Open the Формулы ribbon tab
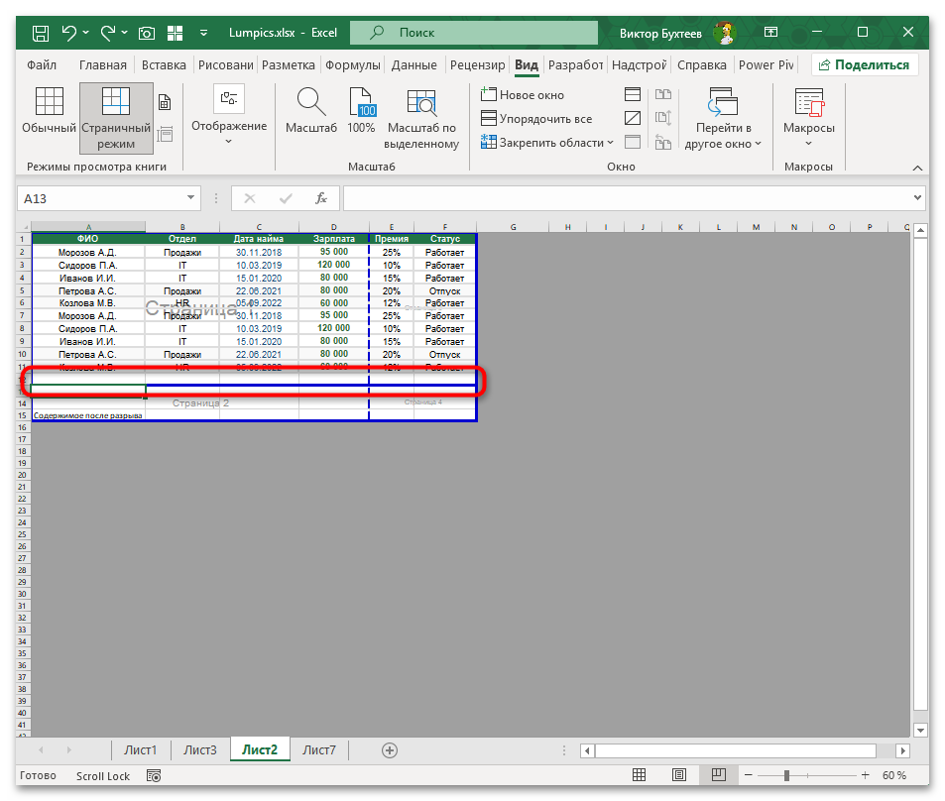The image size is (945, 801). click(x=353, y=65)
